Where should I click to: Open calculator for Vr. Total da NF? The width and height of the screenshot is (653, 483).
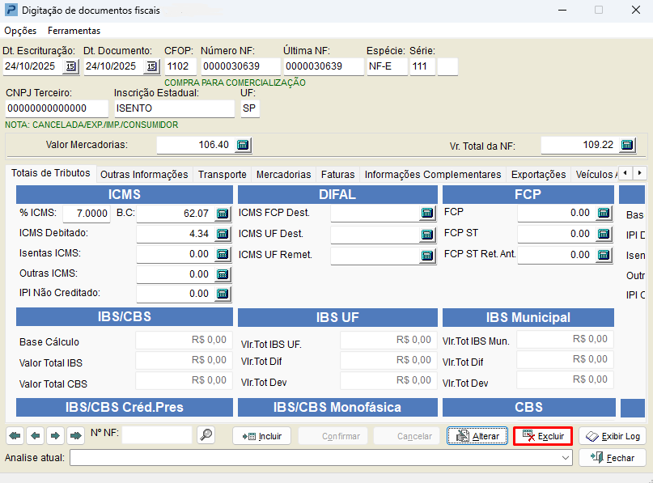(x=627, y=145)
